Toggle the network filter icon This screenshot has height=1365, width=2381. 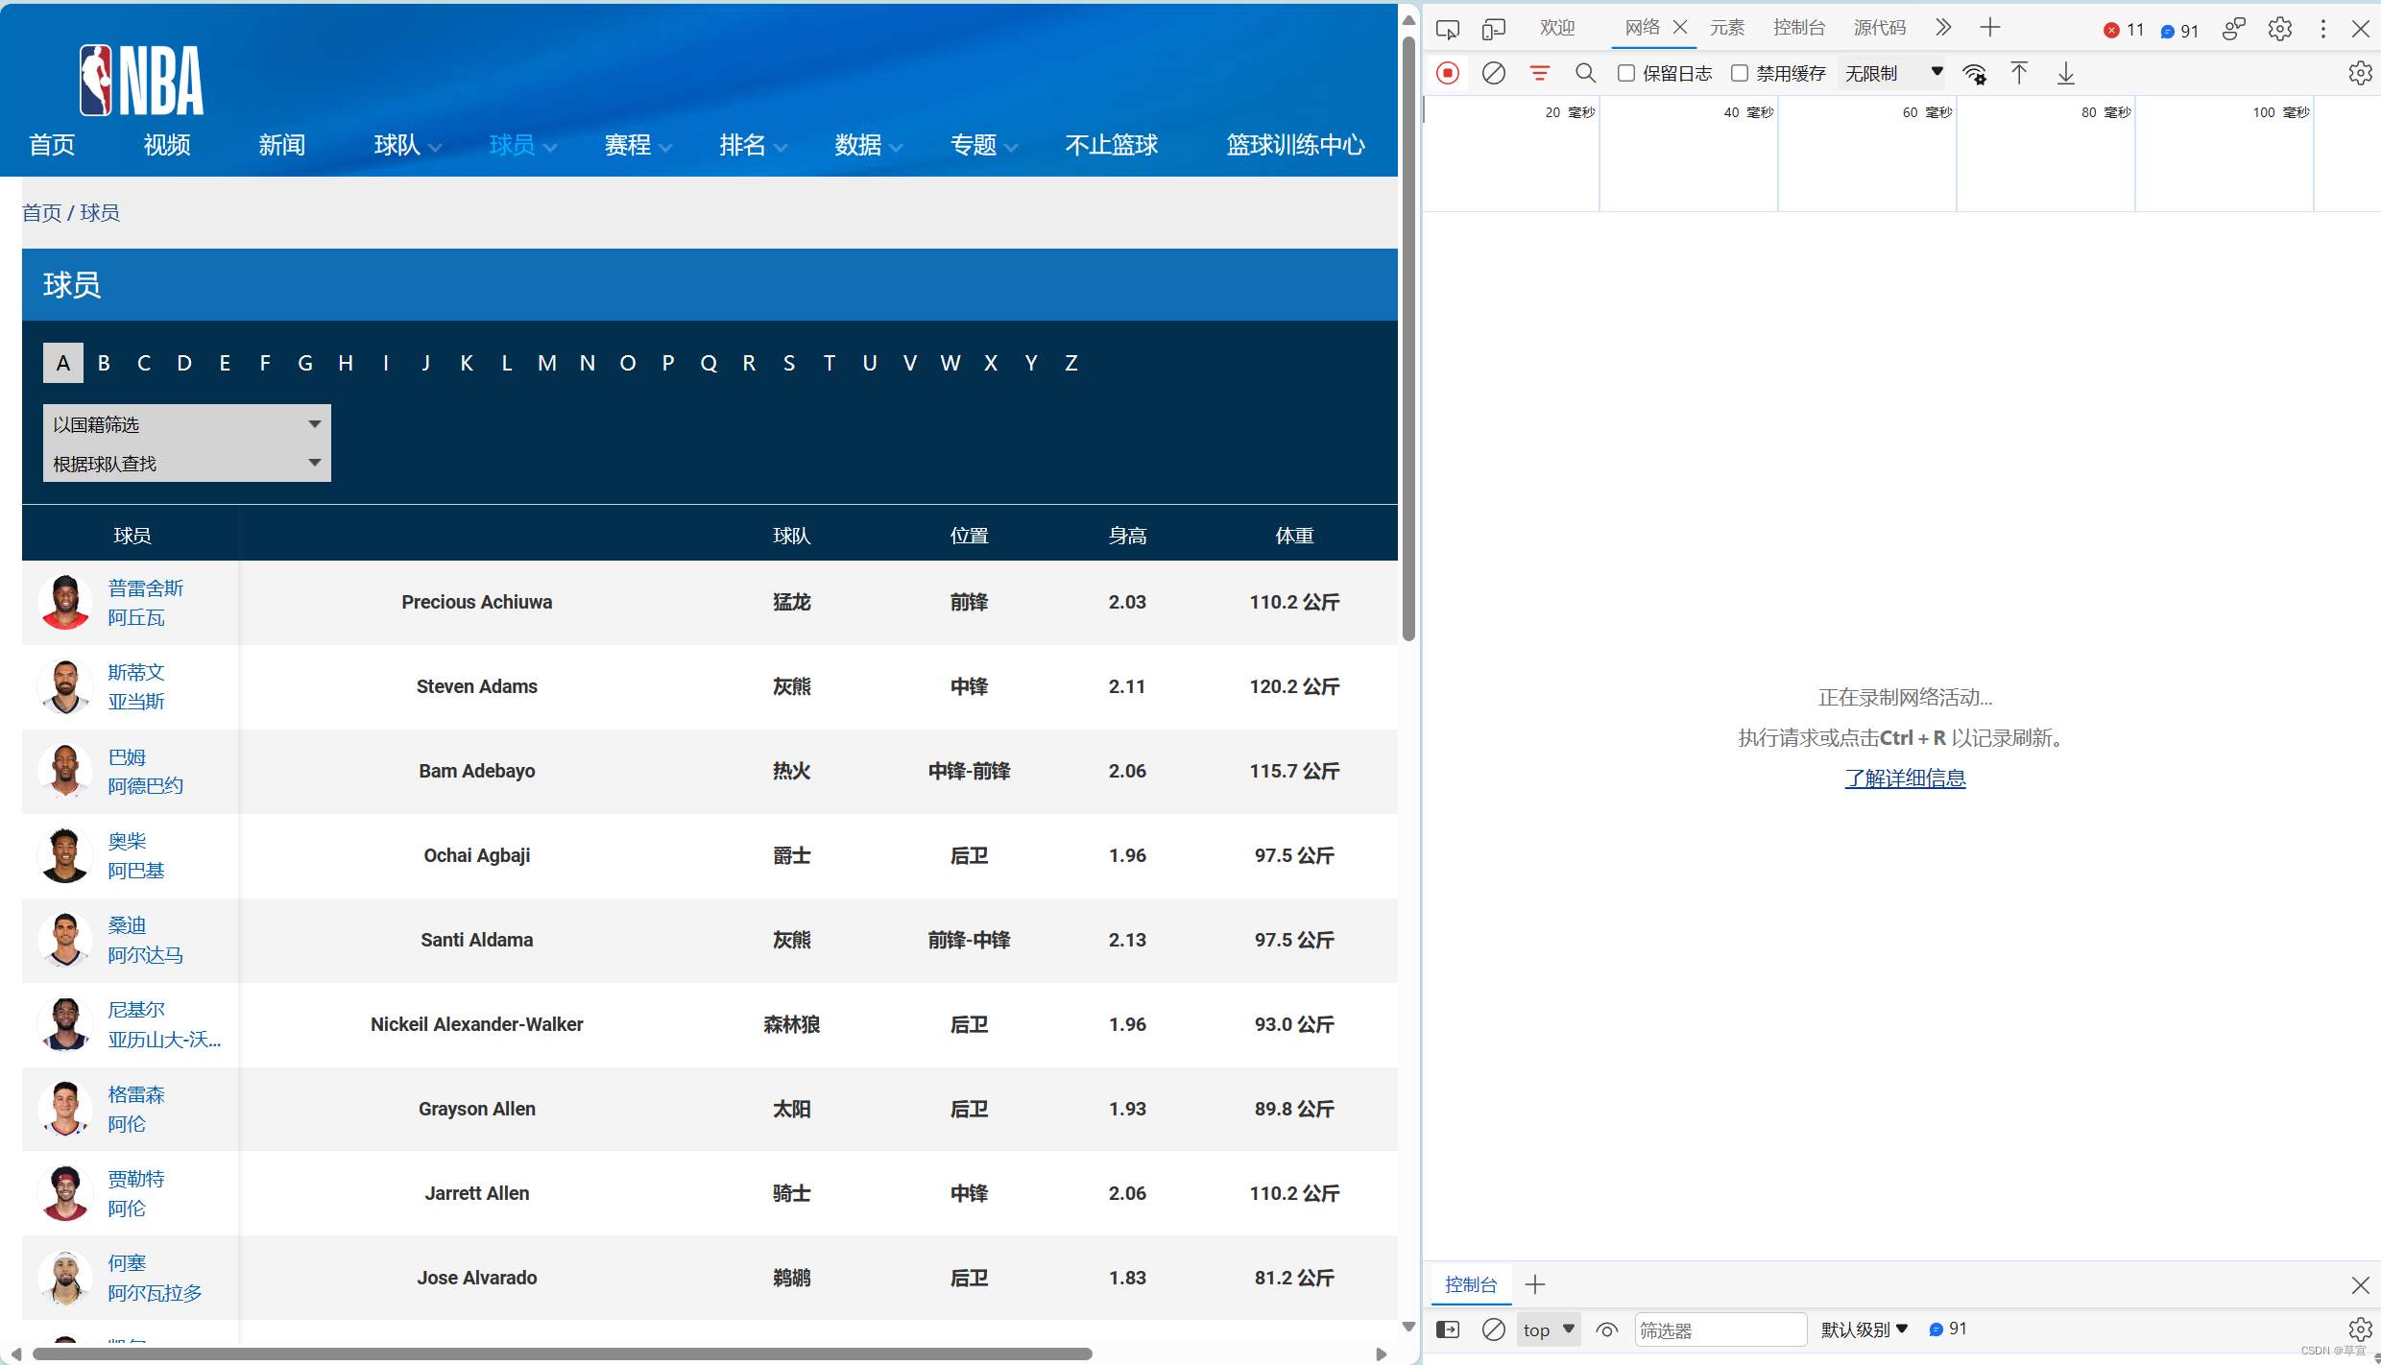[x=1539, y=73]
